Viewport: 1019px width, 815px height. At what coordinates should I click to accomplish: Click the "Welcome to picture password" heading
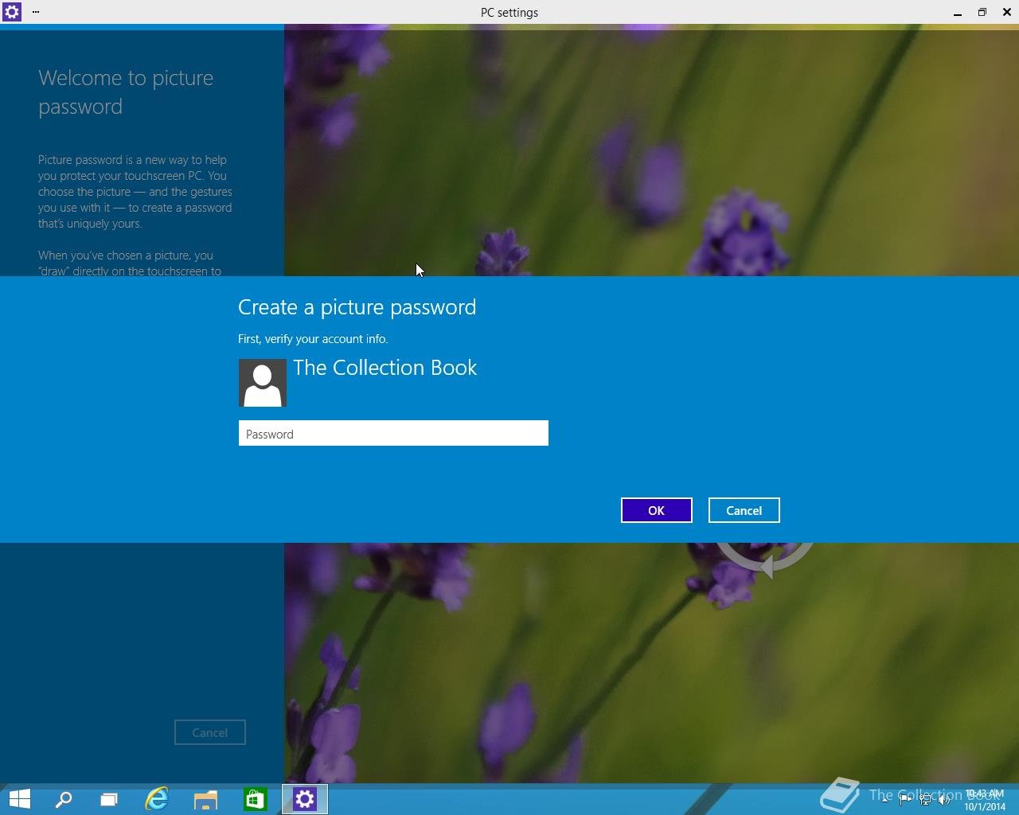tap(126, 92)
